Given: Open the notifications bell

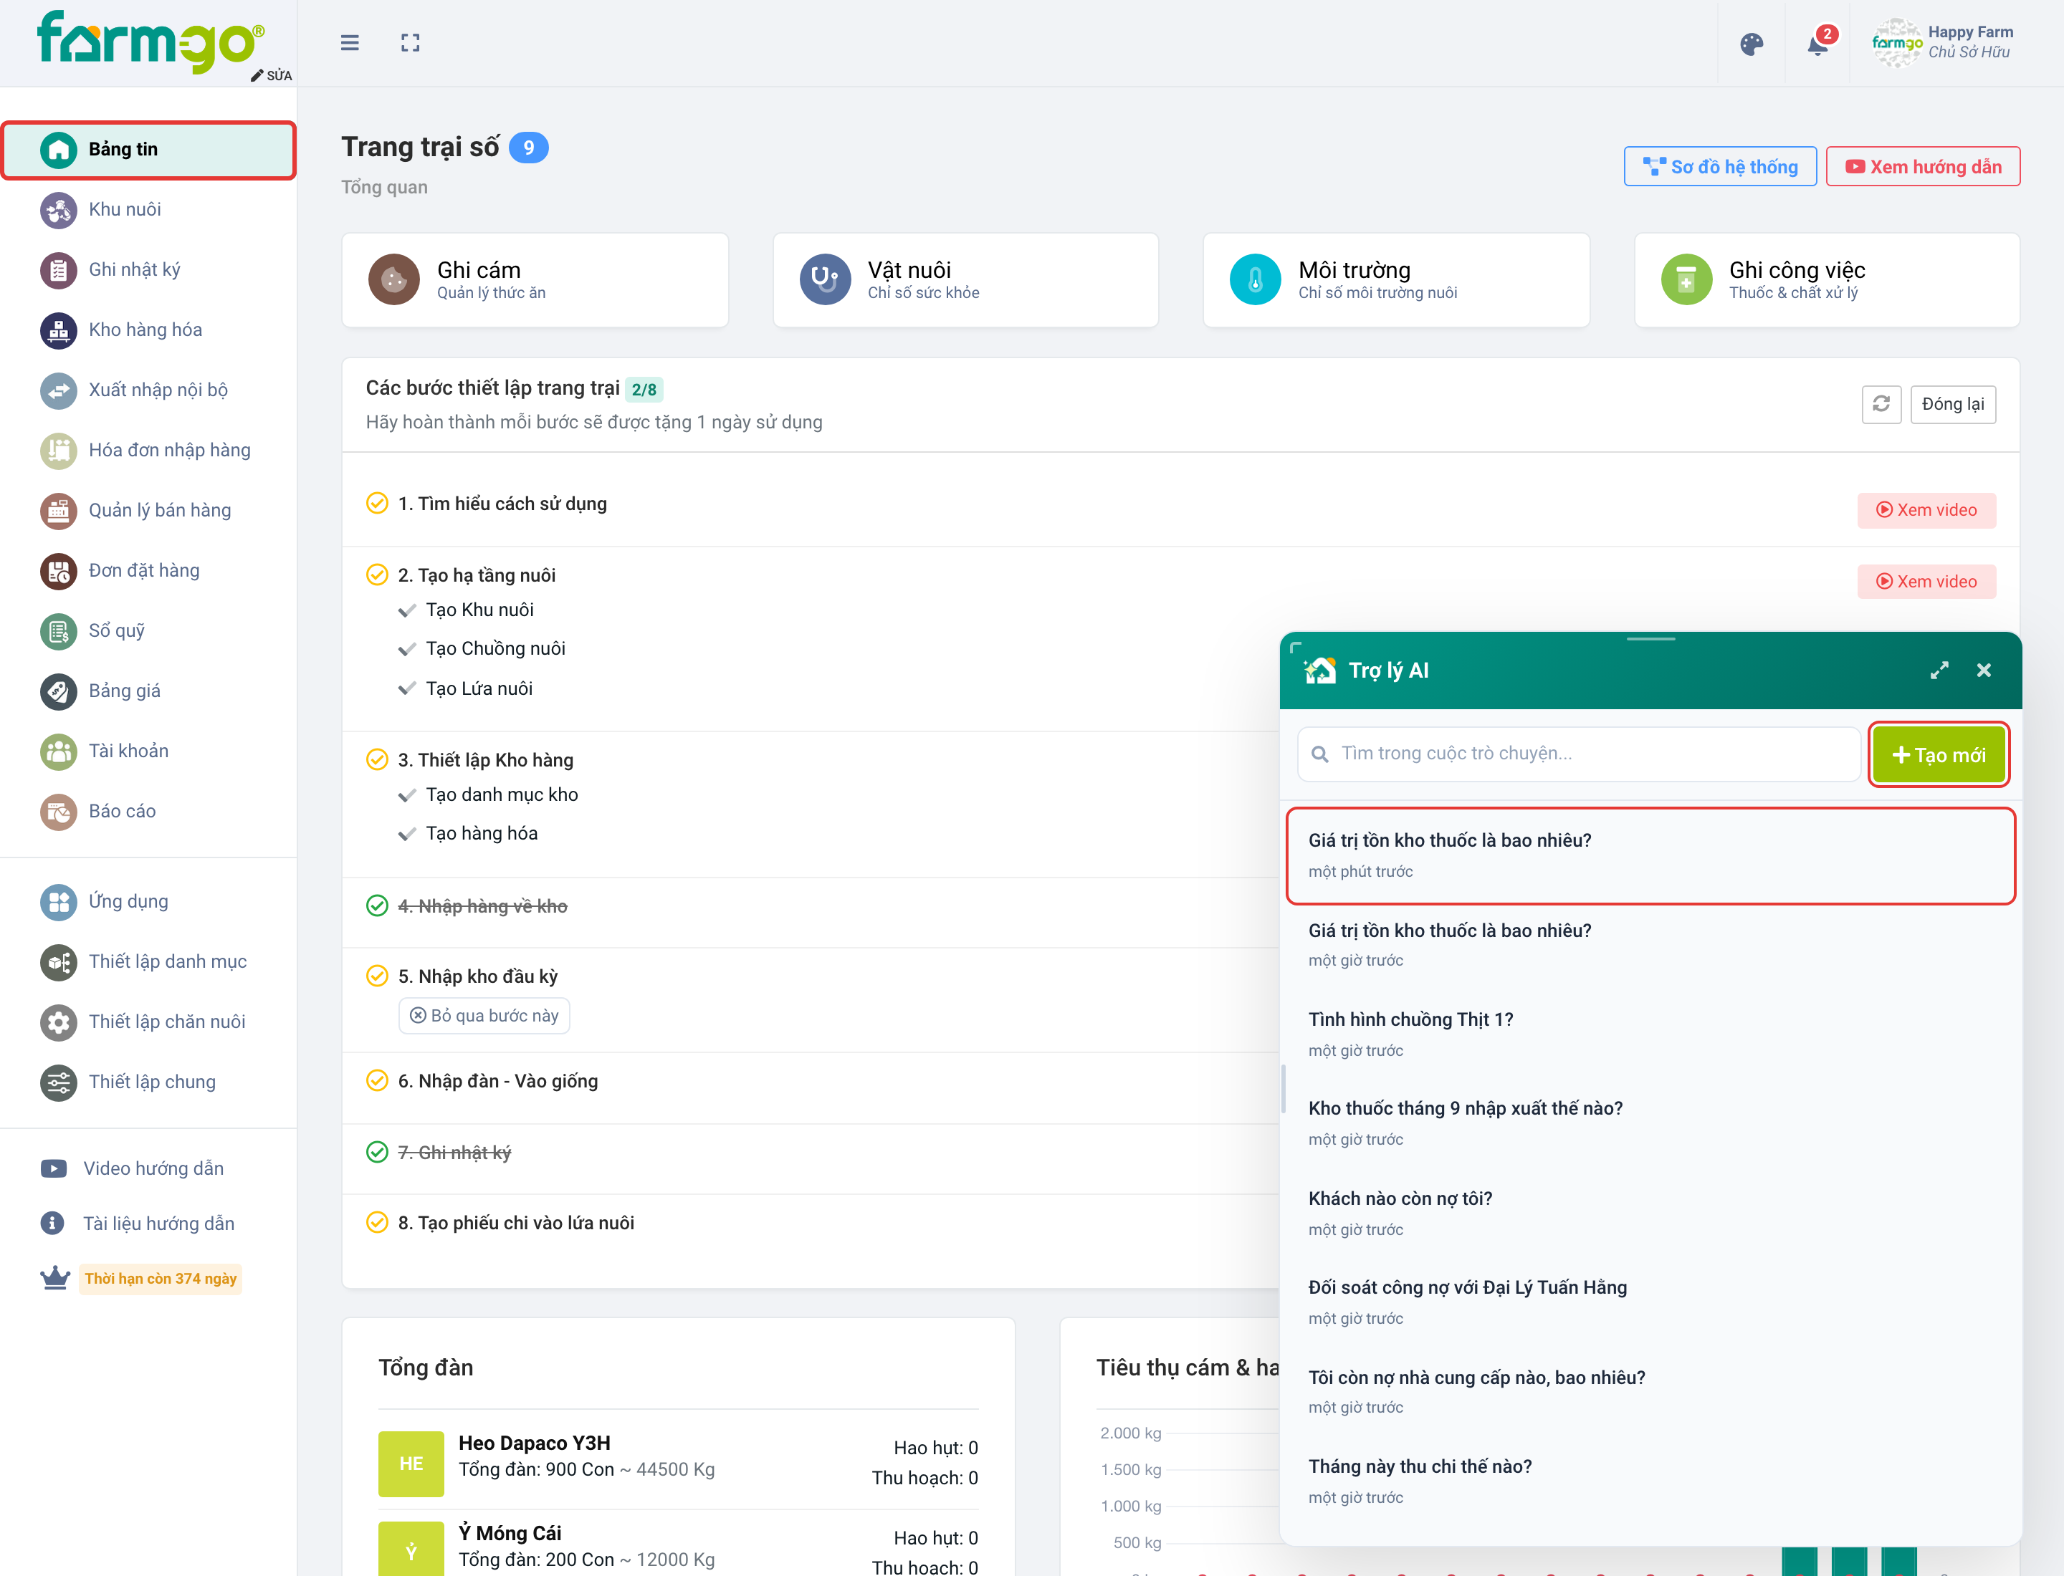Looking at the screenshot, I should (x=1818, y=44).
